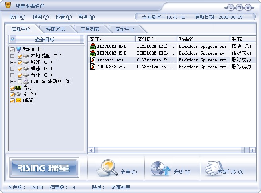This screenshot has width=261, height=193.
Task: Click the 升级(U) upgrade button
Action: coord(172,168)
